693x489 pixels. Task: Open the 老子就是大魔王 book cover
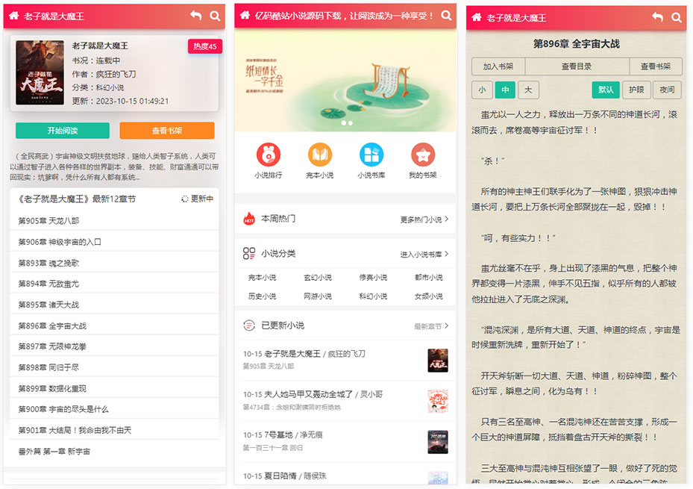(40, 72)
